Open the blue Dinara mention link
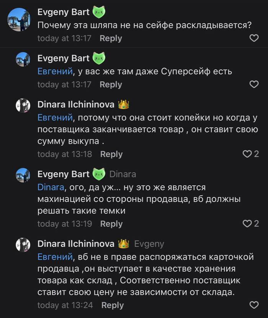 (x=50, y=187)
